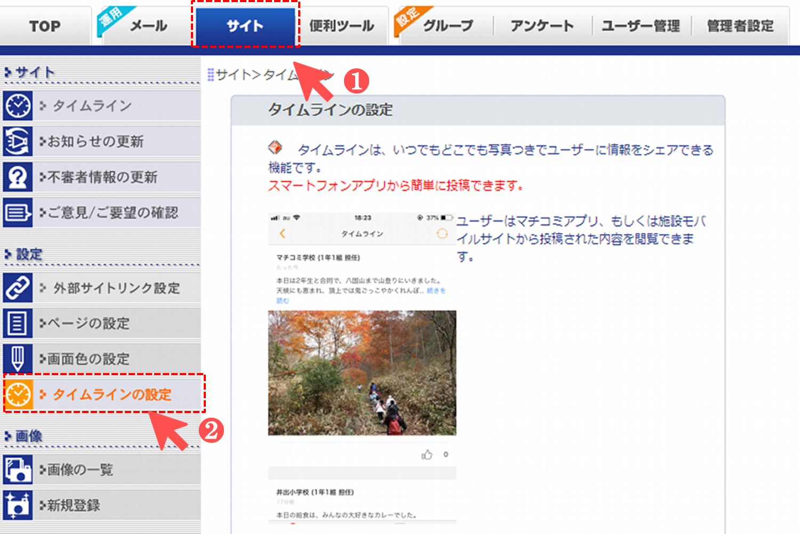Open the 管理者設定 tab
Screen dimensions: 800x534
click(740, 26)
